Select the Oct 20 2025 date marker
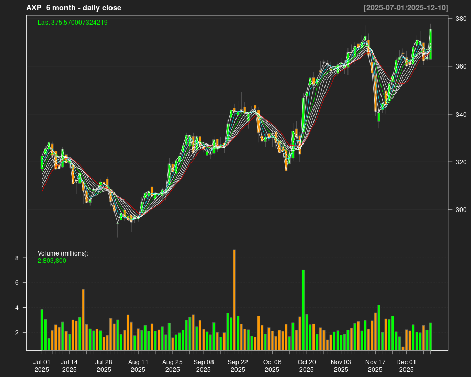The image size is (471, 377). (307, 365)
